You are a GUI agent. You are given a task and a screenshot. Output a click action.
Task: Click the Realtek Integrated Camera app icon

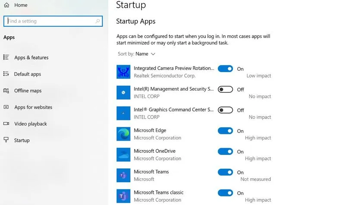[x=123, y=72]
